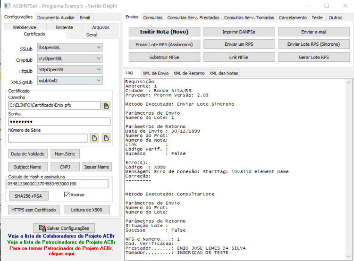Focus the Senha password field
The height and width of the screenshot is (261, 354).
[59, 121]
